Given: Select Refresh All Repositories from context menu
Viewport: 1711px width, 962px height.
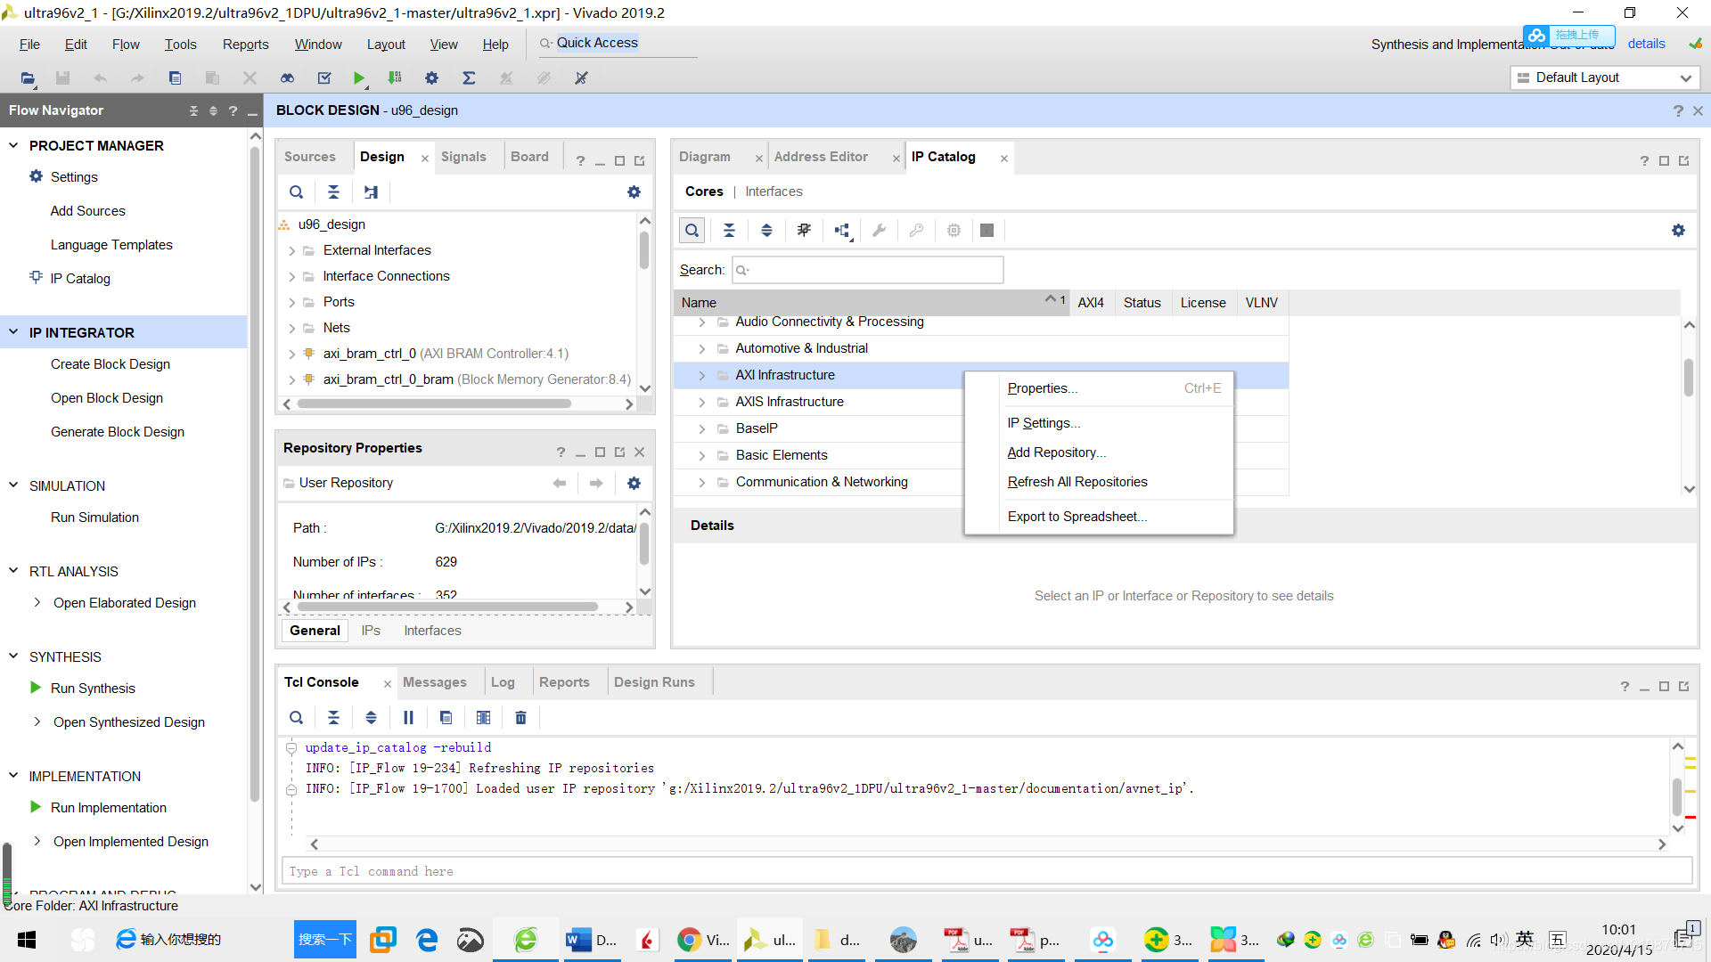Looking at the screenshot, I should point(1077,482).
